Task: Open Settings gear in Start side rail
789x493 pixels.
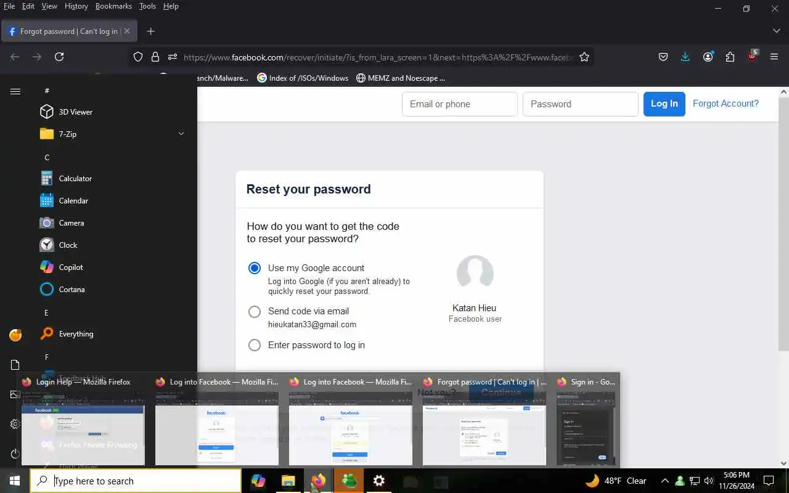Action: pyautogui.click(x=15, y=424)
